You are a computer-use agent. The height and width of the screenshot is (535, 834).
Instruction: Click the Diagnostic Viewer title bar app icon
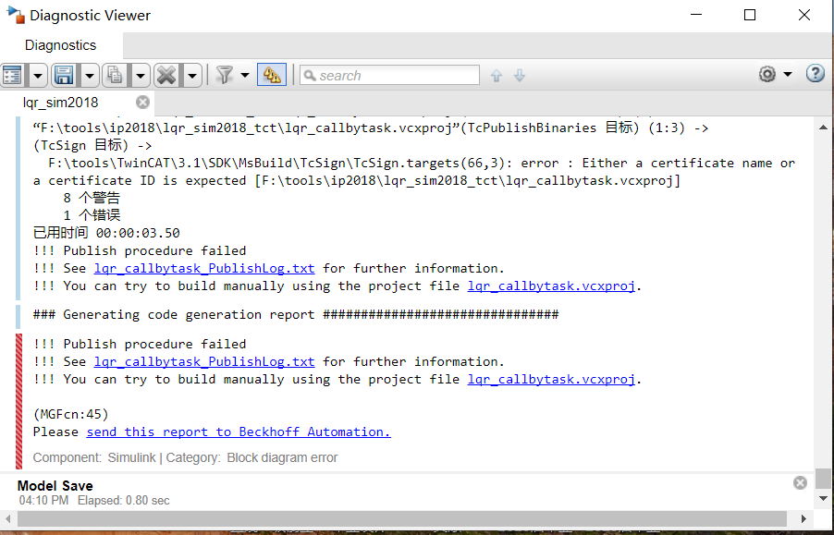click(16, 15)
